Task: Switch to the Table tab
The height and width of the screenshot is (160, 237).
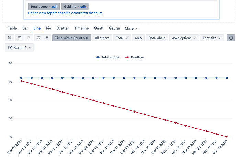Action: [x=12, y=28]
